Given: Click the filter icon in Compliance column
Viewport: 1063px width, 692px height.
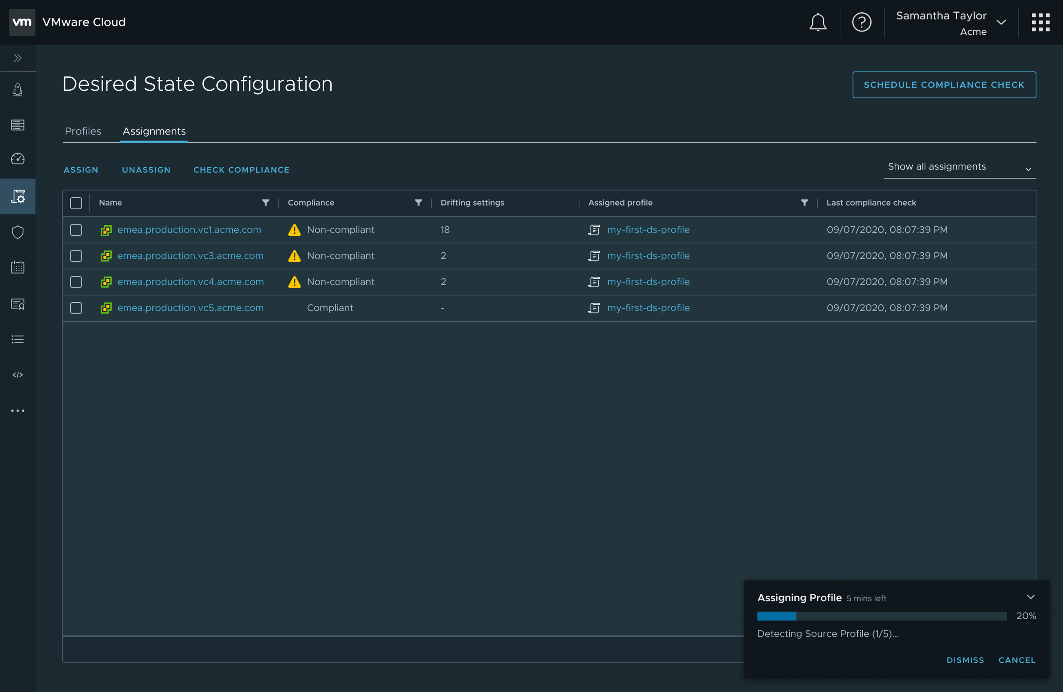Looking at the screenshot, I should [x=418, y=203].
